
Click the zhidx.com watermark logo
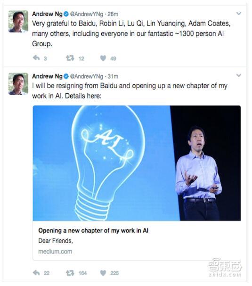[x=225, y=268]
